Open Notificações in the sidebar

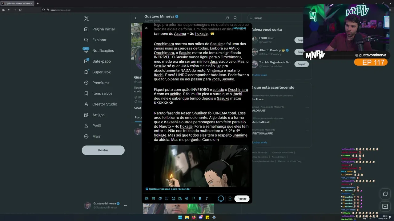pyautogui.click(x=99, y=51)
